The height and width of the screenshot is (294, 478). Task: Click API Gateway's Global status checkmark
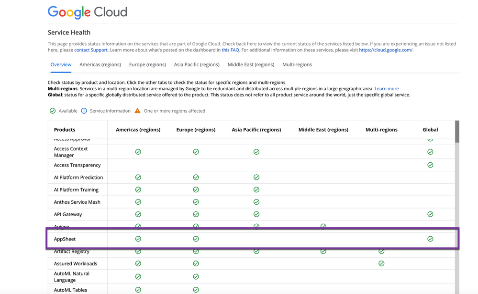click(x=430, y=214)
